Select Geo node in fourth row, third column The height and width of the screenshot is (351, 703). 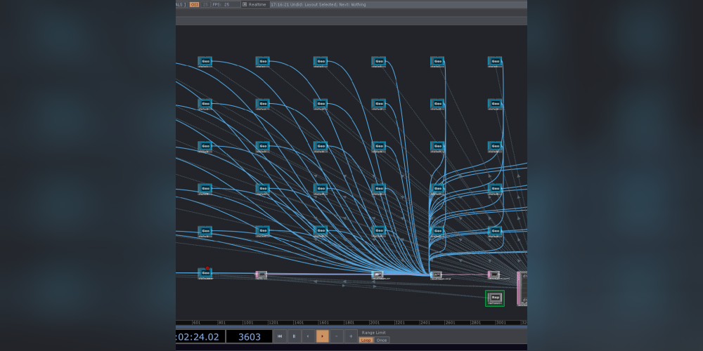coord(321,188)
